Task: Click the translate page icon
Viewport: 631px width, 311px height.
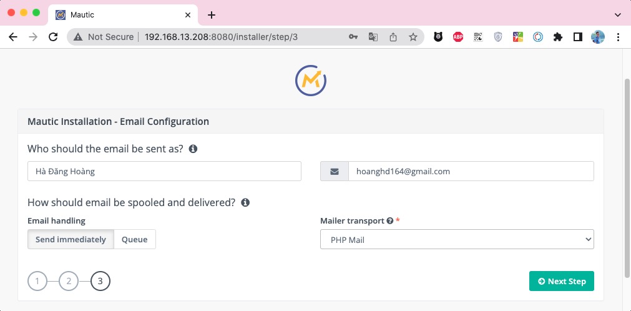Action: pyautogui.click(x=373, y=37)
